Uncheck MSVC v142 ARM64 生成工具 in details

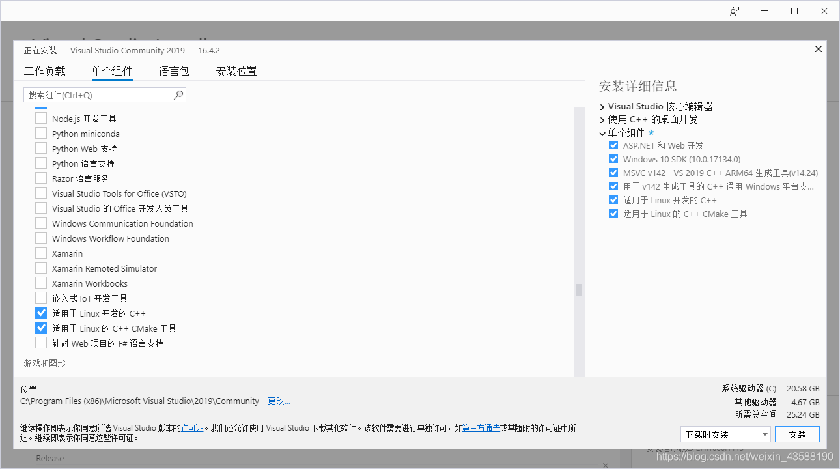coord(613,173)
